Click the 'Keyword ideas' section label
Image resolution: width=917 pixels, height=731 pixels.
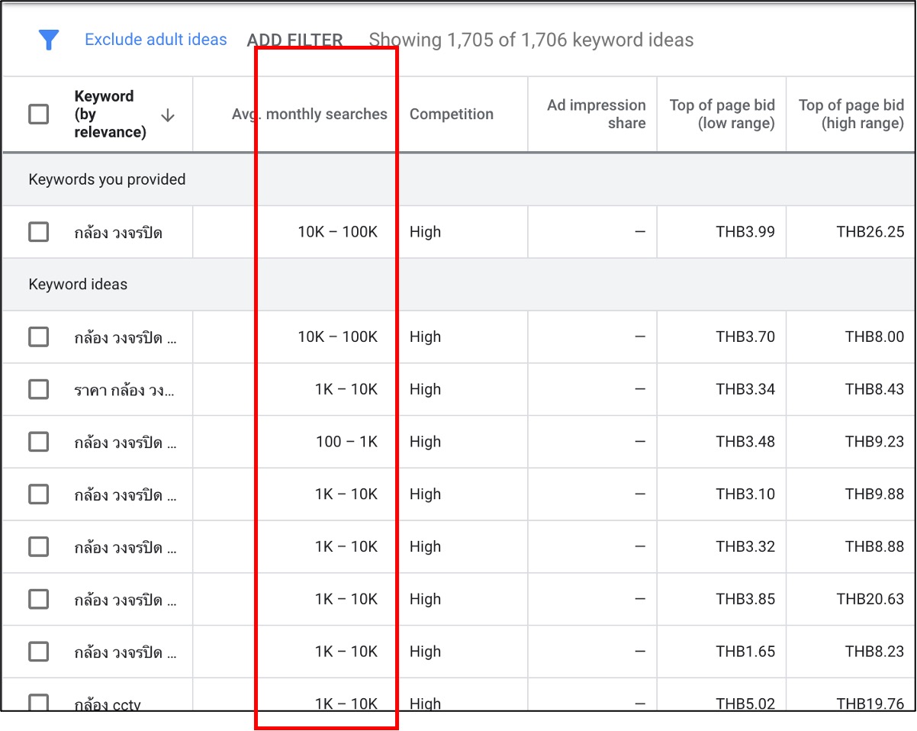pos(78,285)
